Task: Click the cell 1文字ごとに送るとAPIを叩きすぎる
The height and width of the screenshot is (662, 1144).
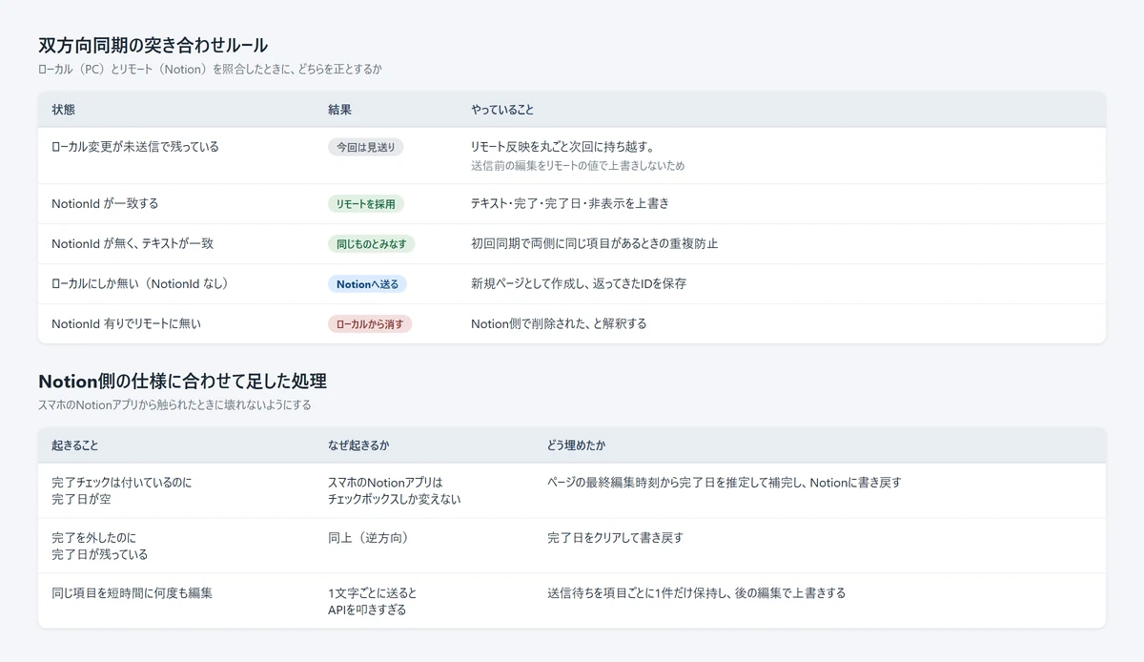Action: point(373,601)
